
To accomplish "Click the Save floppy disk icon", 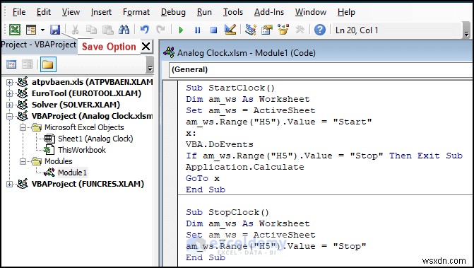I will pyautogui.click(x=55, y=30).
